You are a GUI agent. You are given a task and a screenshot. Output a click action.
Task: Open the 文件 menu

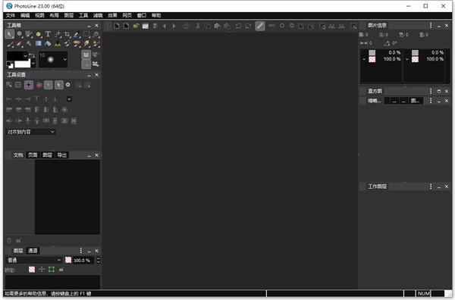click(x=10, y=15)
